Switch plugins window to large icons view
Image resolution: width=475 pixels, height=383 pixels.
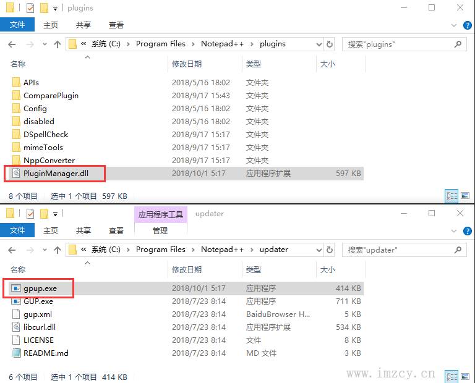[x=466, y=196]
